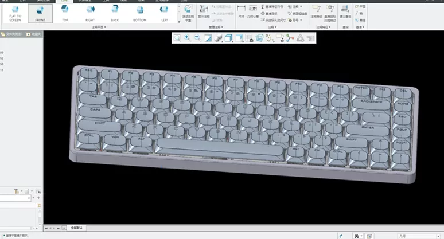Open the Display Style cube icon
The height and width of the screenshot is (239, 444).
click(228, 38)
